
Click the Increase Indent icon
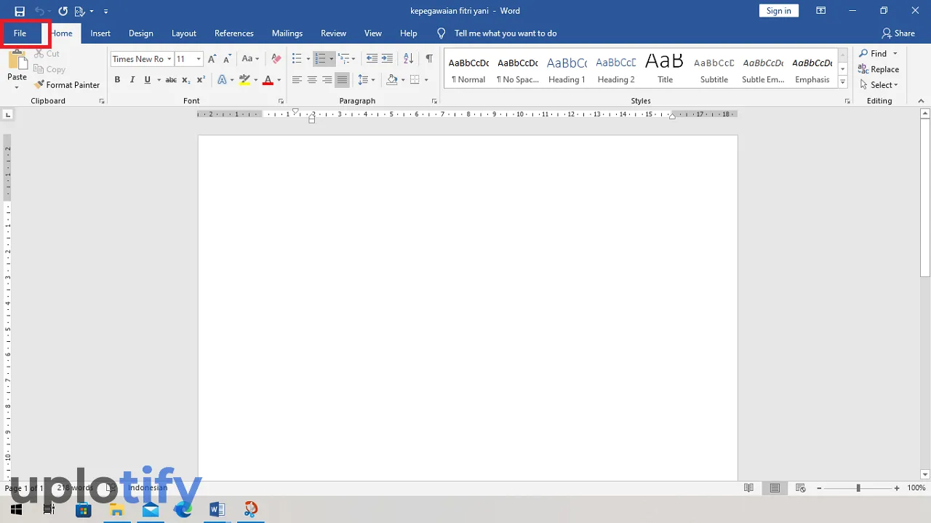pyautogui.click(x=387, y=59)
